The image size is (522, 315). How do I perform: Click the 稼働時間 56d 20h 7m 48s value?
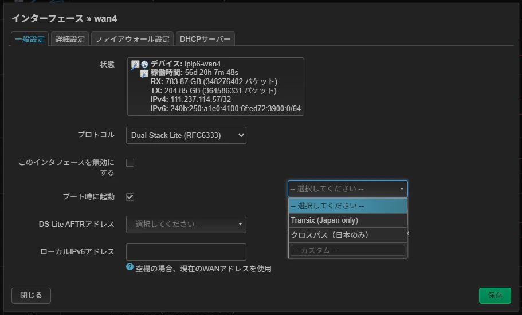click(x=211, y=73)
